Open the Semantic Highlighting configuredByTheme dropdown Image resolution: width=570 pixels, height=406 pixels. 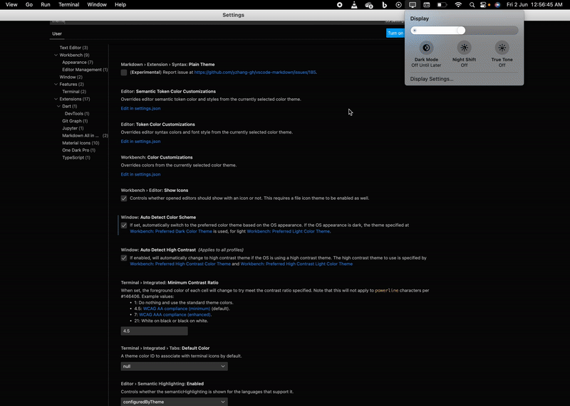(174, 402)
